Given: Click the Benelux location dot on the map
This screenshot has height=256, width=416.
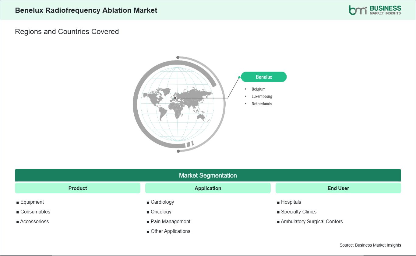Looking at the screenshot, I should click(x=175, y=98).
